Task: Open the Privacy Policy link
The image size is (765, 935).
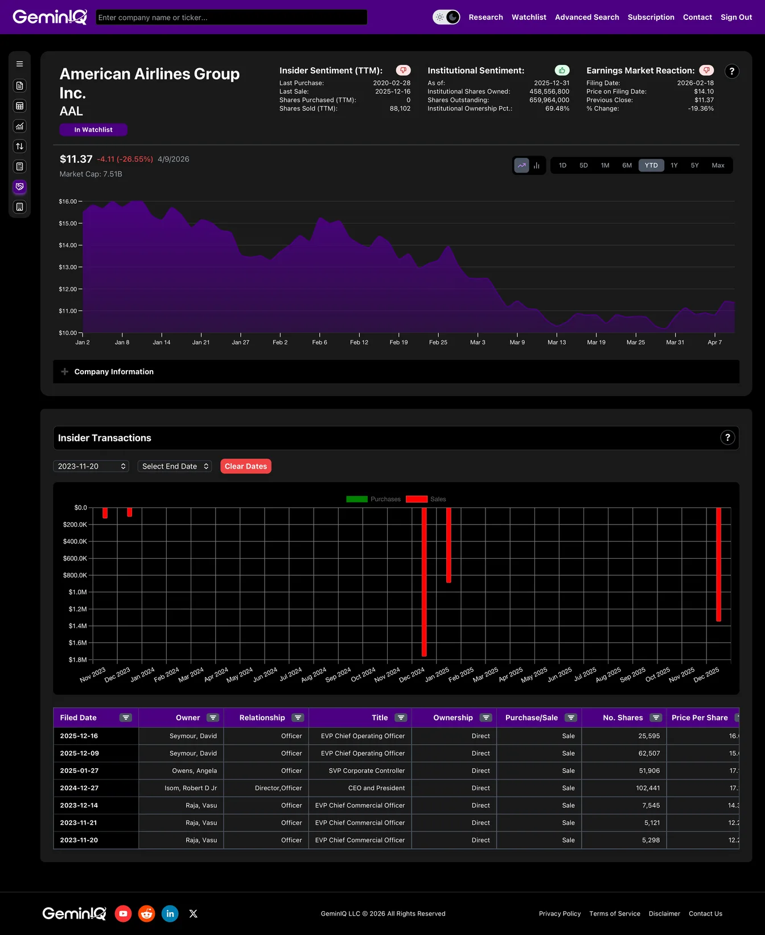Action: coord(560,913)
